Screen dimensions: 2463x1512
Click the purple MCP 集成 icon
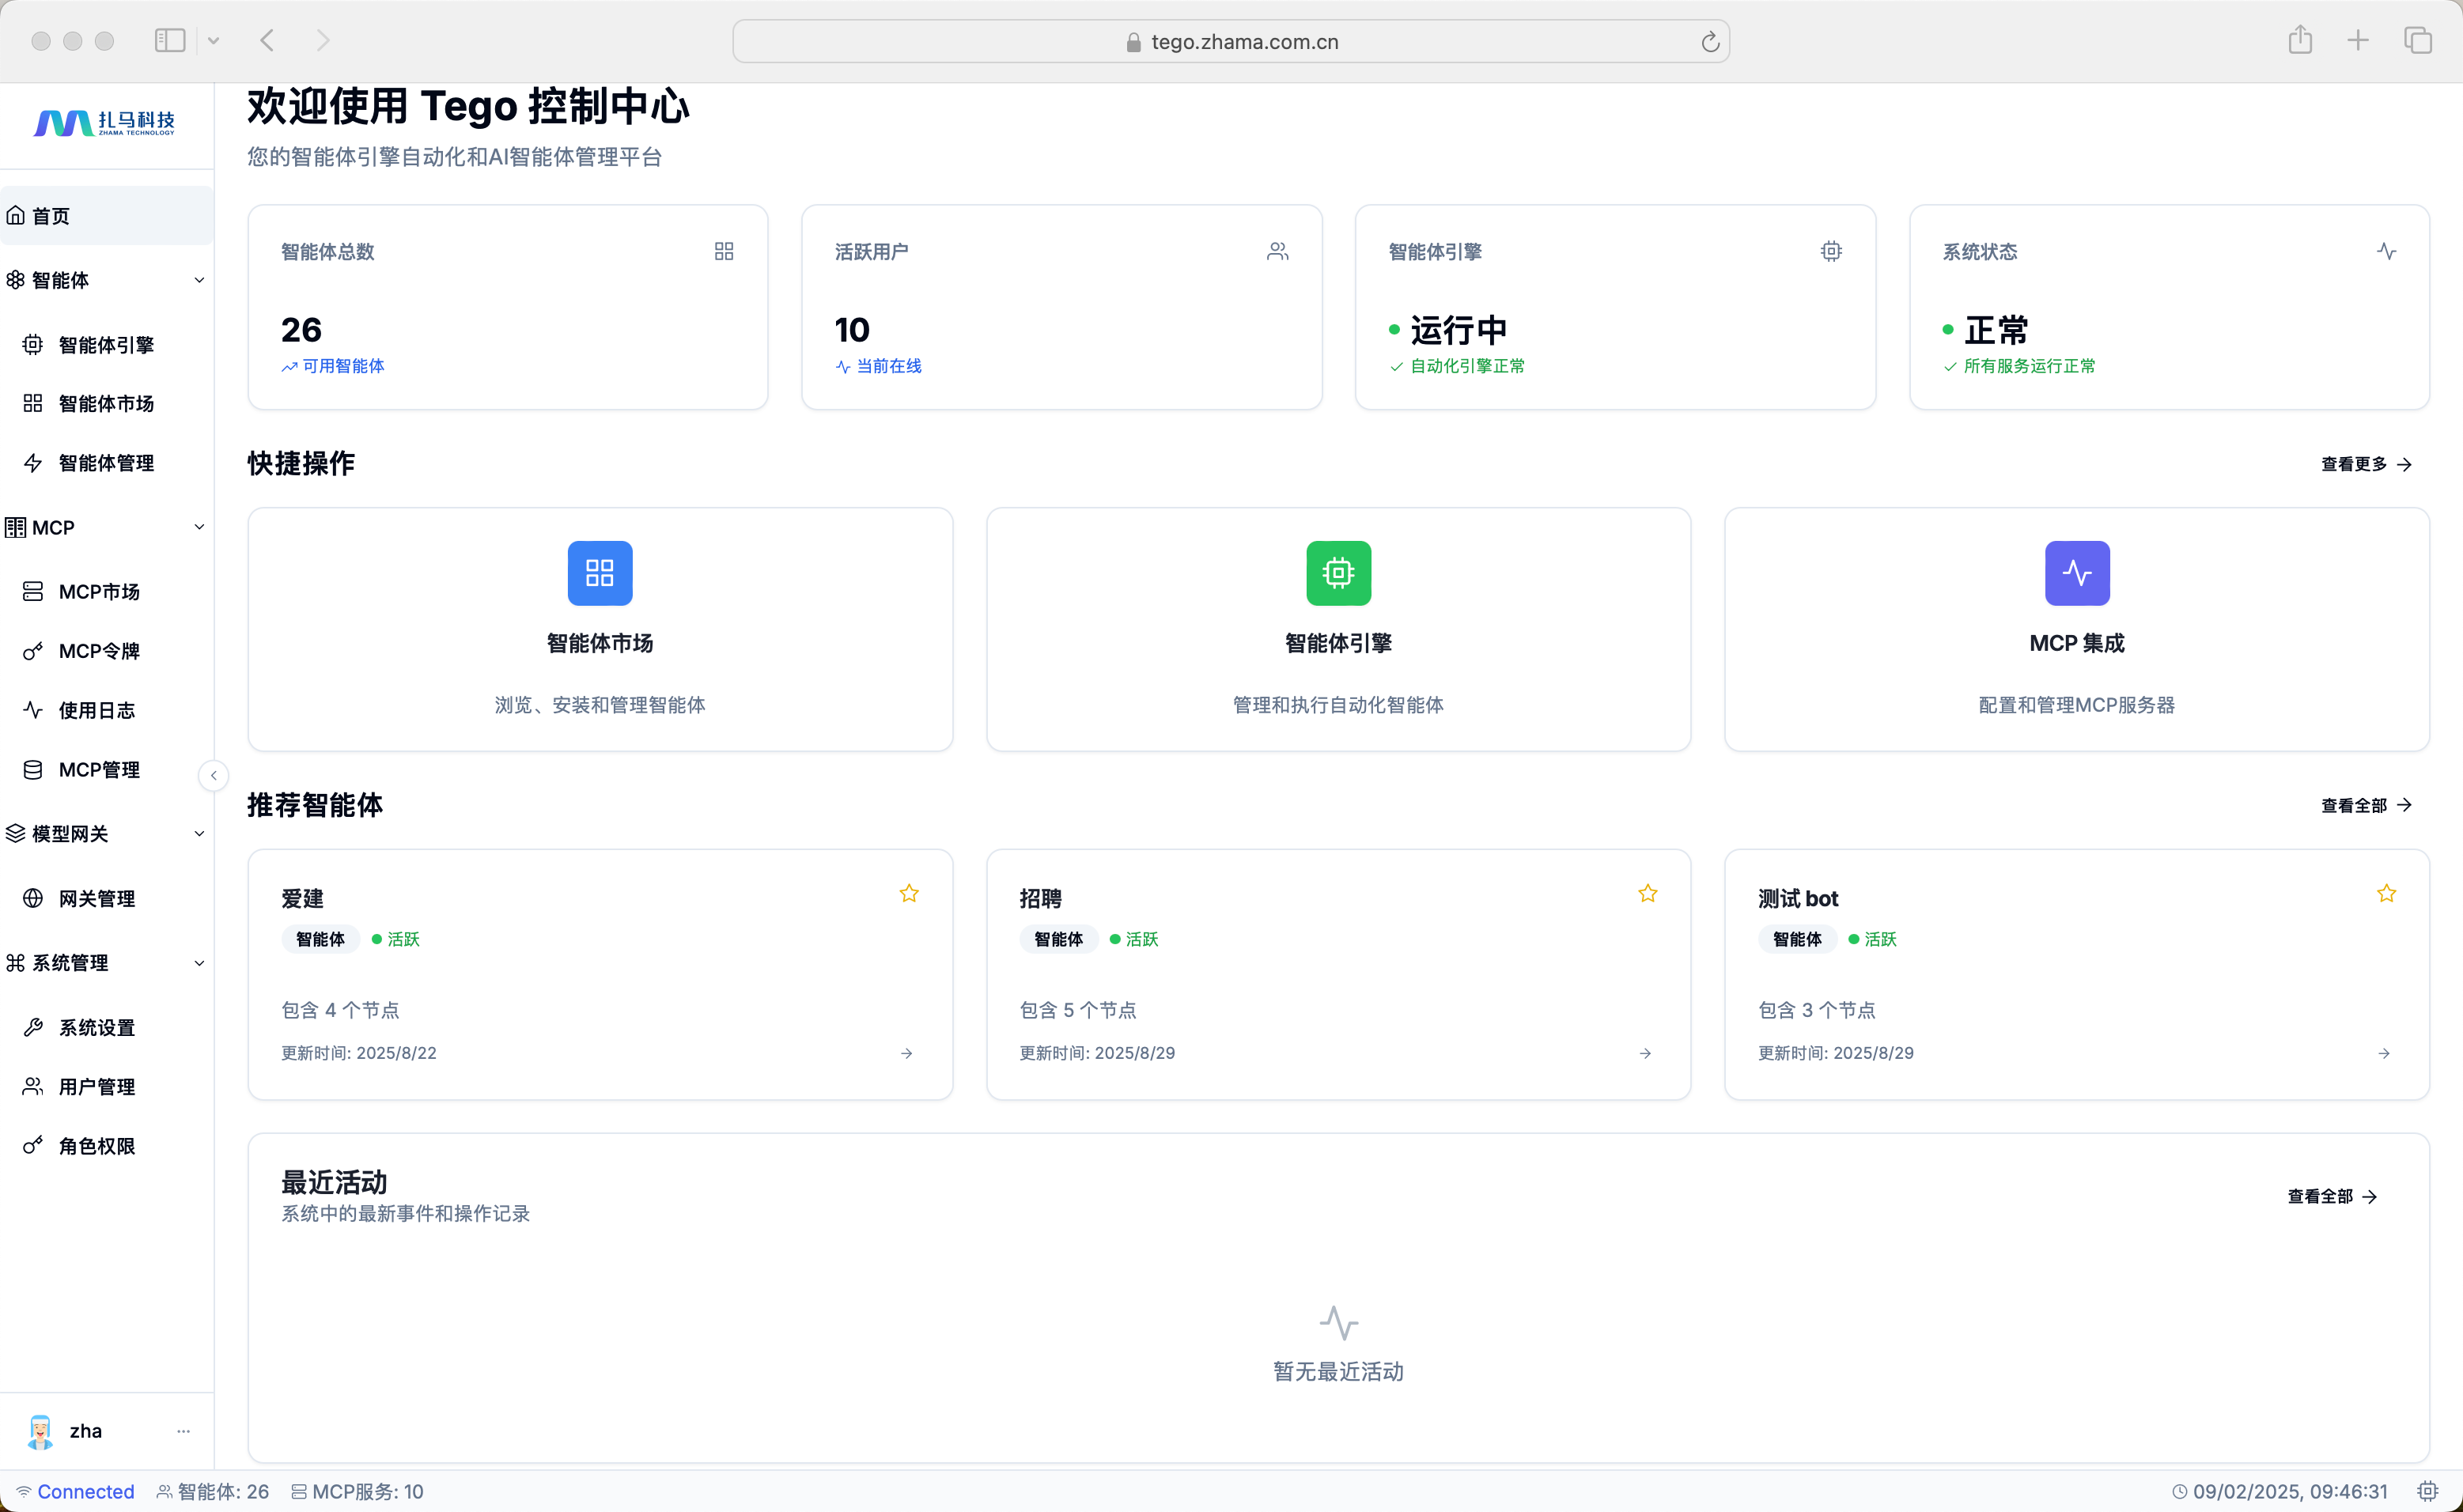(x=2076, y=573)
